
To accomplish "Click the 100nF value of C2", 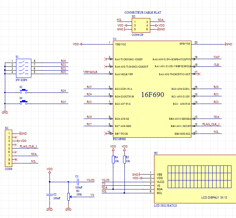I will coord(57,198).
